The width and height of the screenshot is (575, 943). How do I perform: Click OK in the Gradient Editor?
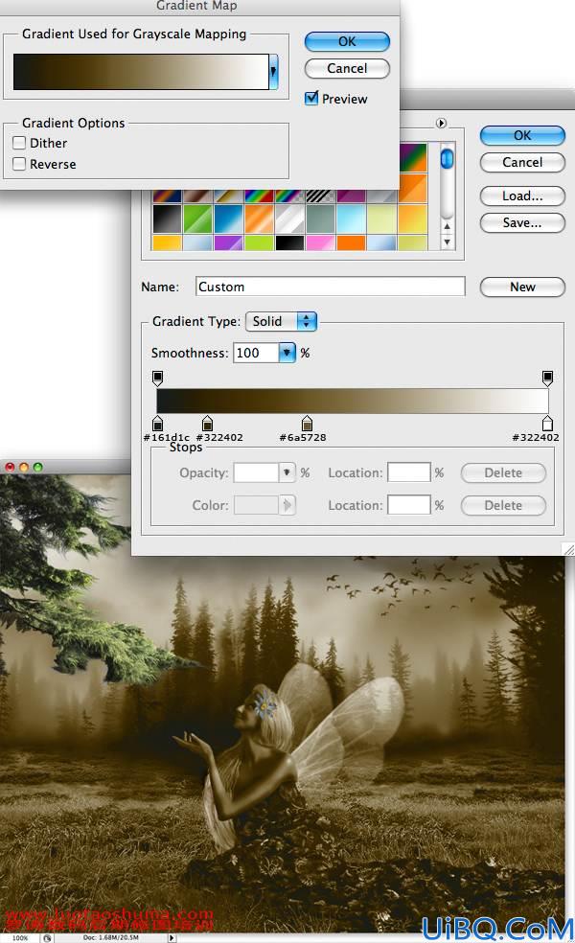click(x=522, y=135)
